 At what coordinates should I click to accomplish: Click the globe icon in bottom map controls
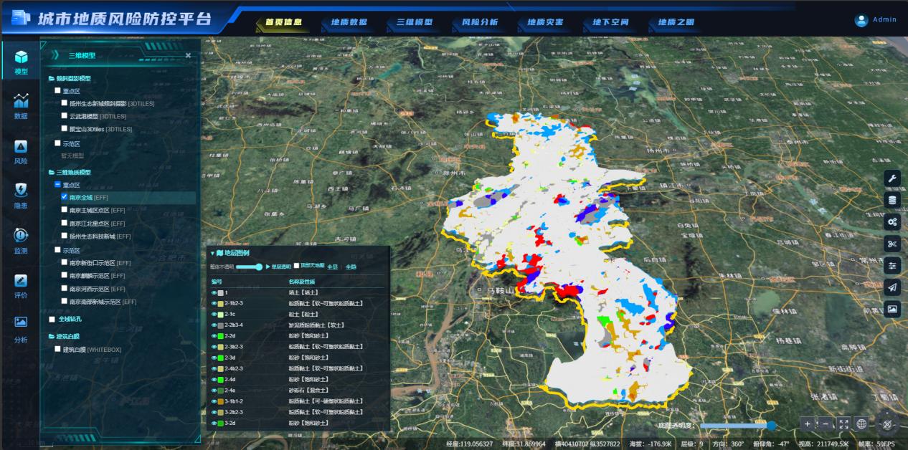coord(861,423)
